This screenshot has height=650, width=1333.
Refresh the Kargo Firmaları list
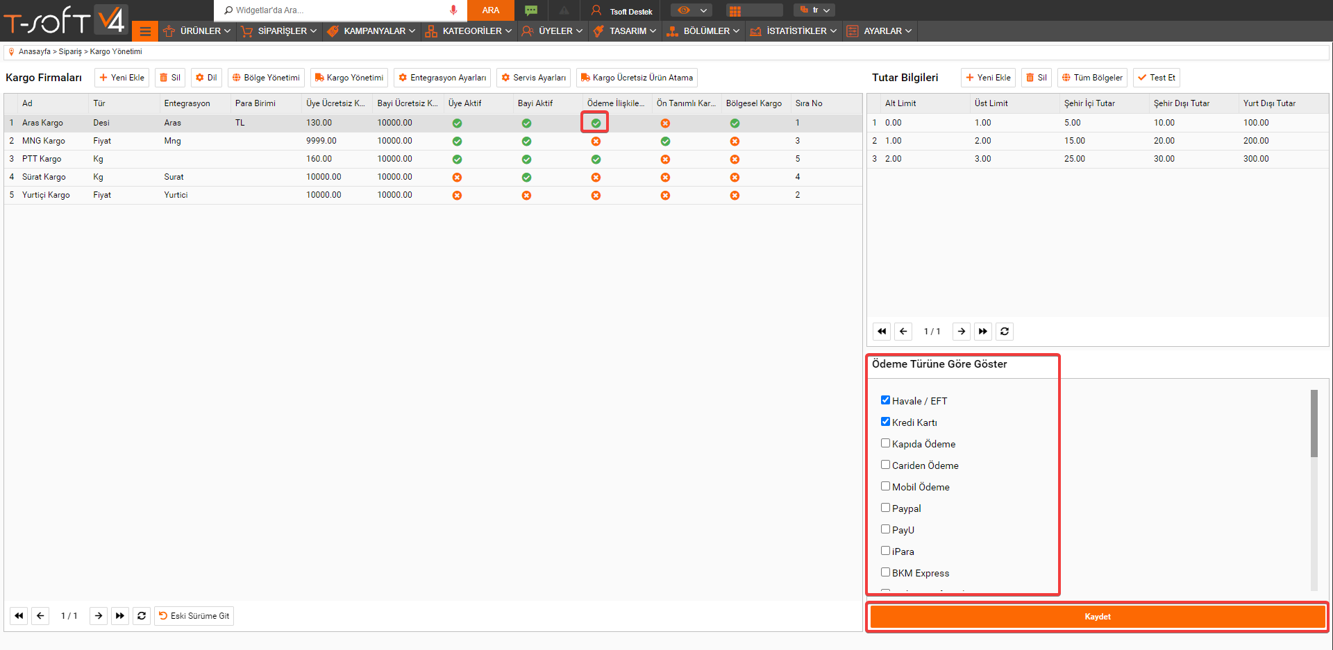pos(142,616)
